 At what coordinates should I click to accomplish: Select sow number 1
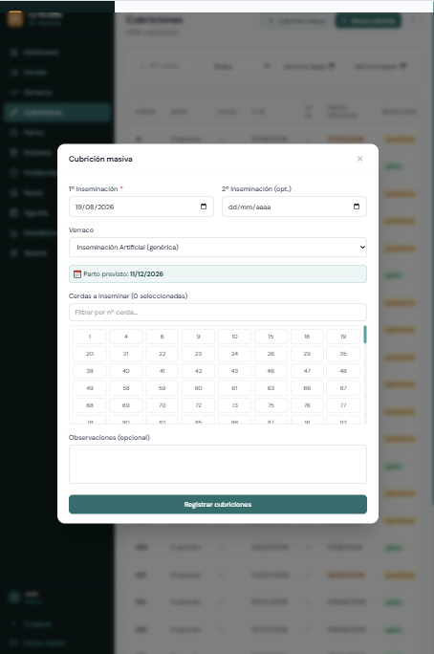(x=90, y=337)
